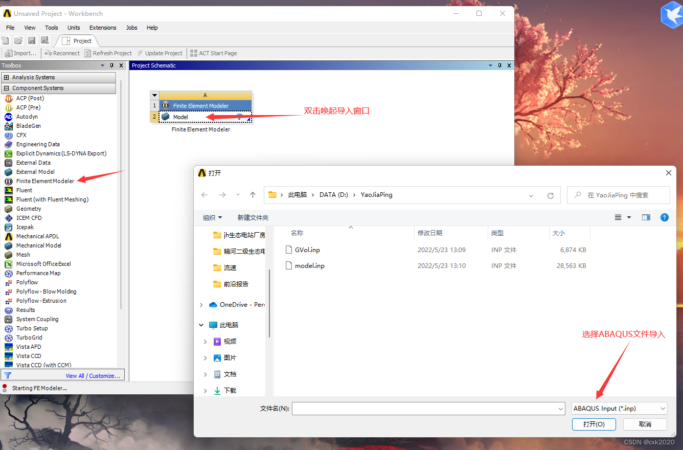683x450 pixels.
Task: Sort files by 修改日期 column header
Action: 430,233
